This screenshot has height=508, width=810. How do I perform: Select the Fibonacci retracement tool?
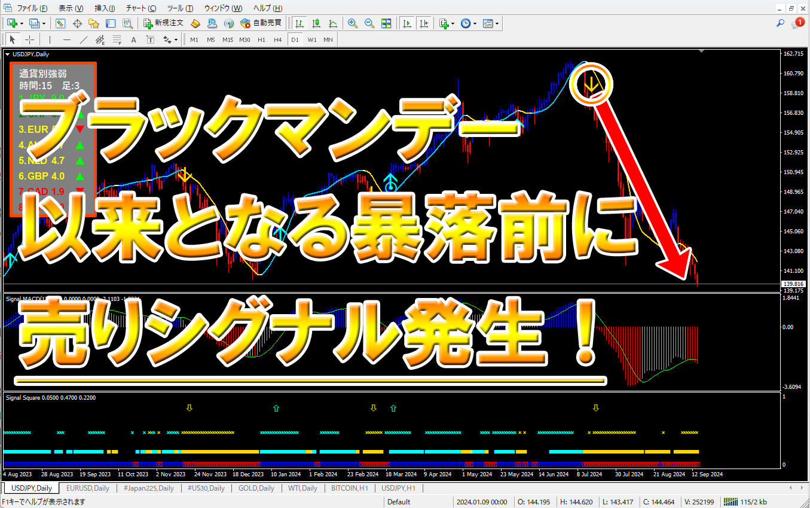pos(117,40)
